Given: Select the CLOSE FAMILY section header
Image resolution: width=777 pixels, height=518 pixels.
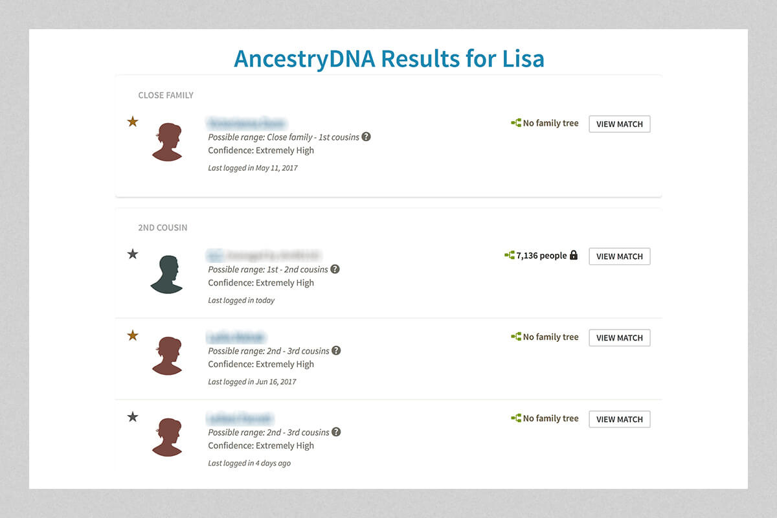Looking at the screenshot, I should (x=166, y=95).
